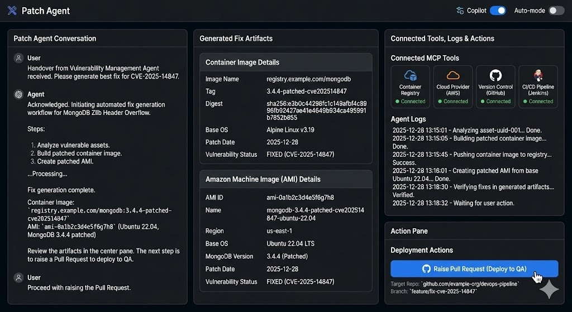572x312 pixels.
Task: Click Connected status under CI/CD Pipeline (Jenkins)
Action: 538,102
